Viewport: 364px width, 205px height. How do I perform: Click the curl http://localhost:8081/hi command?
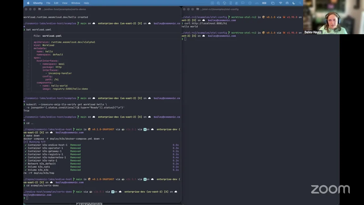coord(206,23)
